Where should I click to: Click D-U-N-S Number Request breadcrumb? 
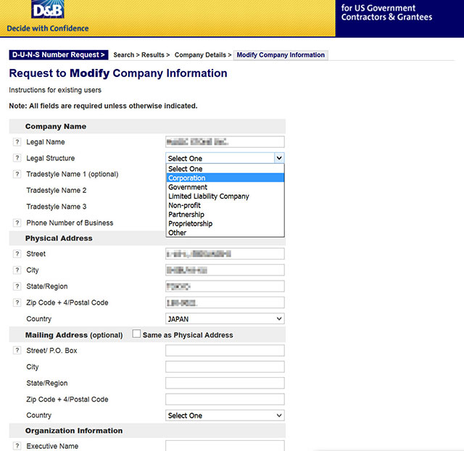(59, 55)
